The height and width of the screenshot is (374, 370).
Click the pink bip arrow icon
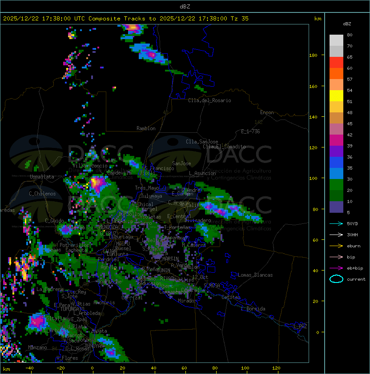click(x=336, y=257)
